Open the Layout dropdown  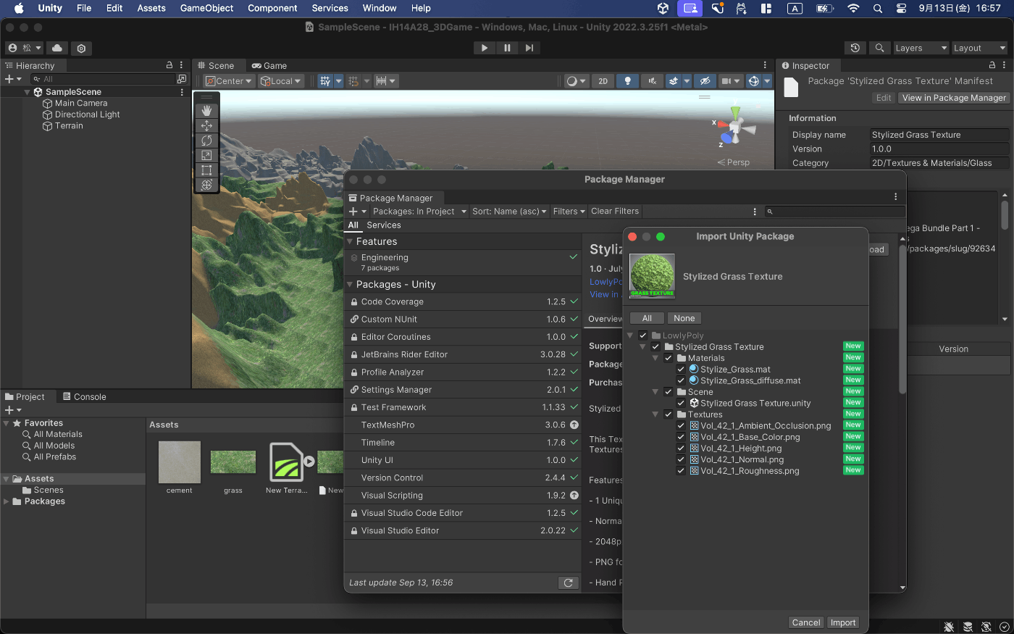pyautogui.click(x=979, y=48)
